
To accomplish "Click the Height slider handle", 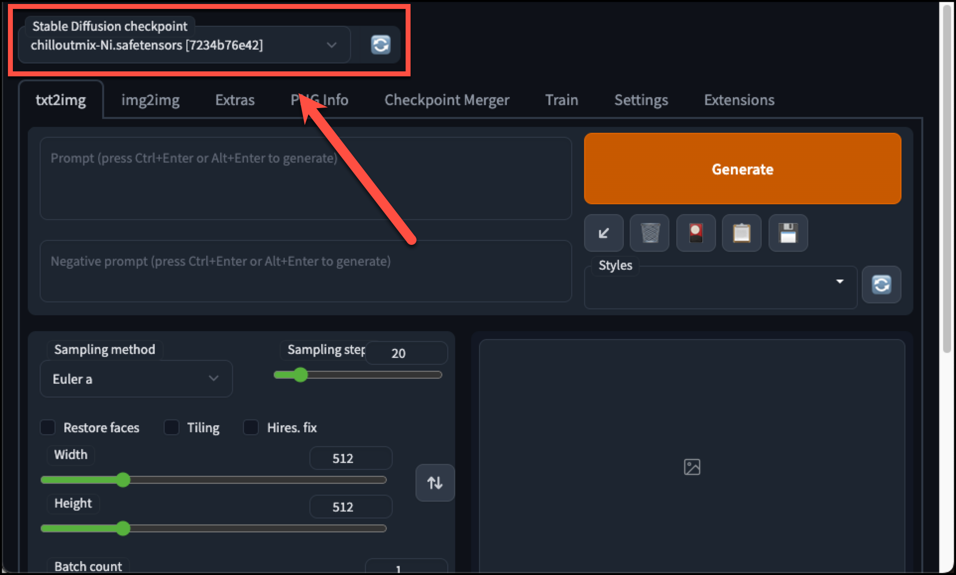I will (123, 528).
